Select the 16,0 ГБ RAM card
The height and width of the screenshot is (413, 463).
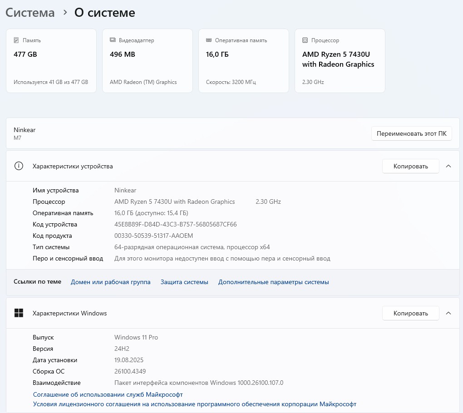point(244,61)
